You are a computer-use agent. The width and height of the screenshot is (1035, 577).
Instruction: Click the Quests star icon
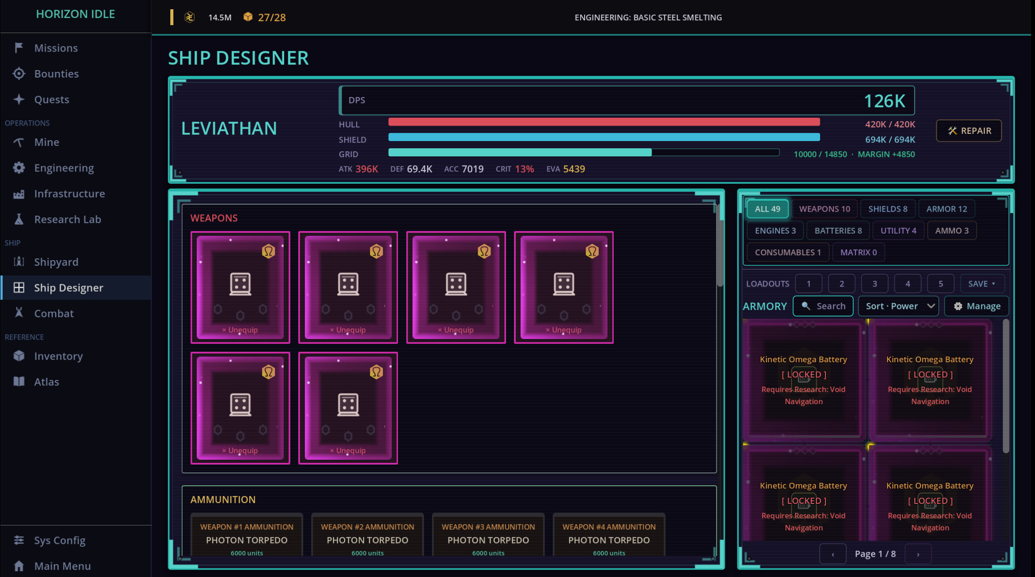19,99
